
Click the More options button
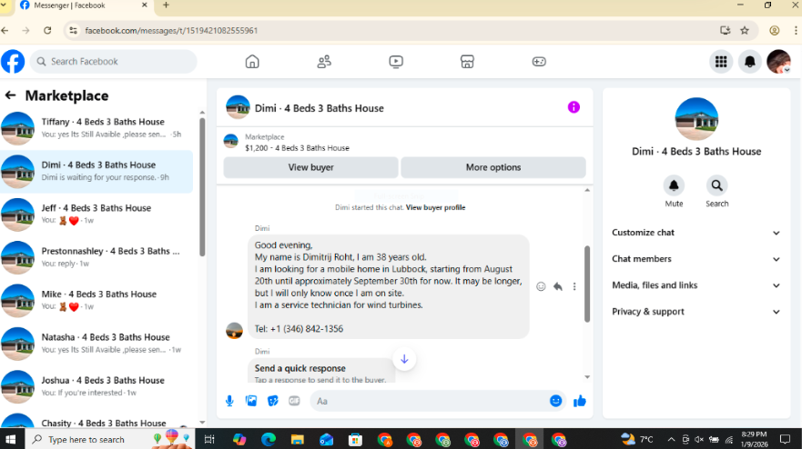point(493,167)
